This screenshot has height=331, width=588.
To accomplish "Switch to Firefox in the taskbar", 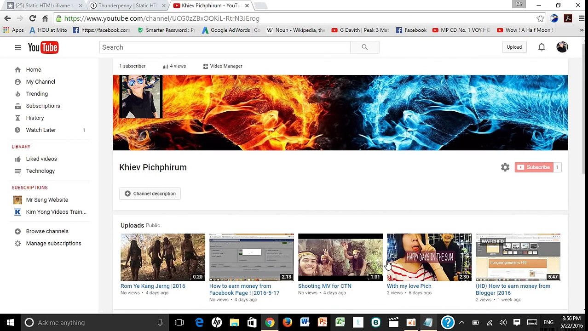I will (x=287, y=323).
